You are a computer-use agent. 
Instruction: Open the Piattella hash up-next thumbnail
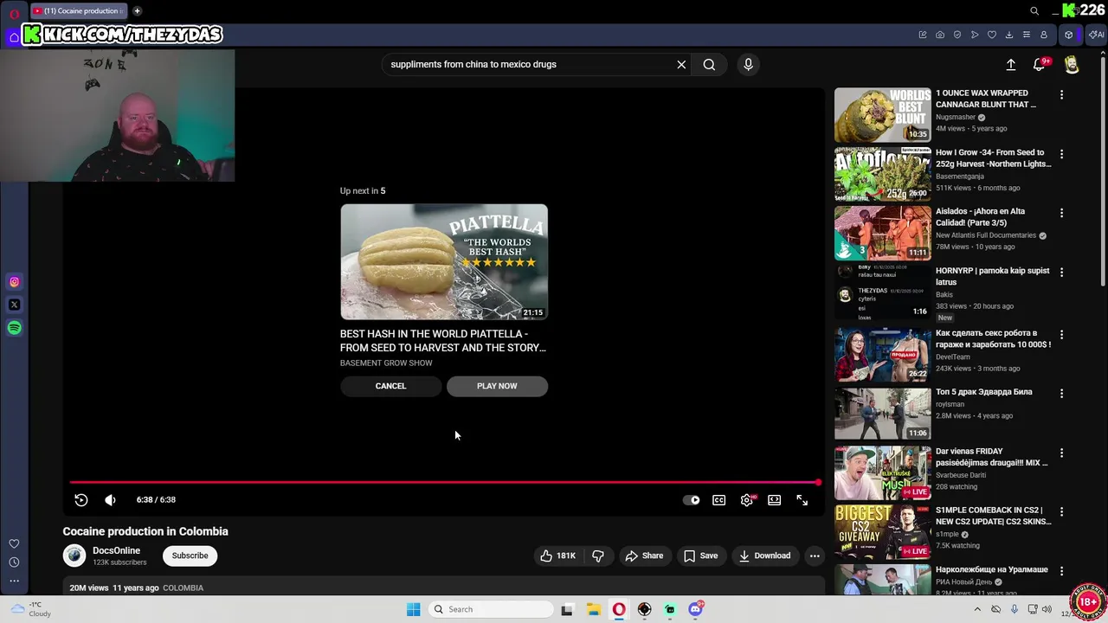click(444, 261)
